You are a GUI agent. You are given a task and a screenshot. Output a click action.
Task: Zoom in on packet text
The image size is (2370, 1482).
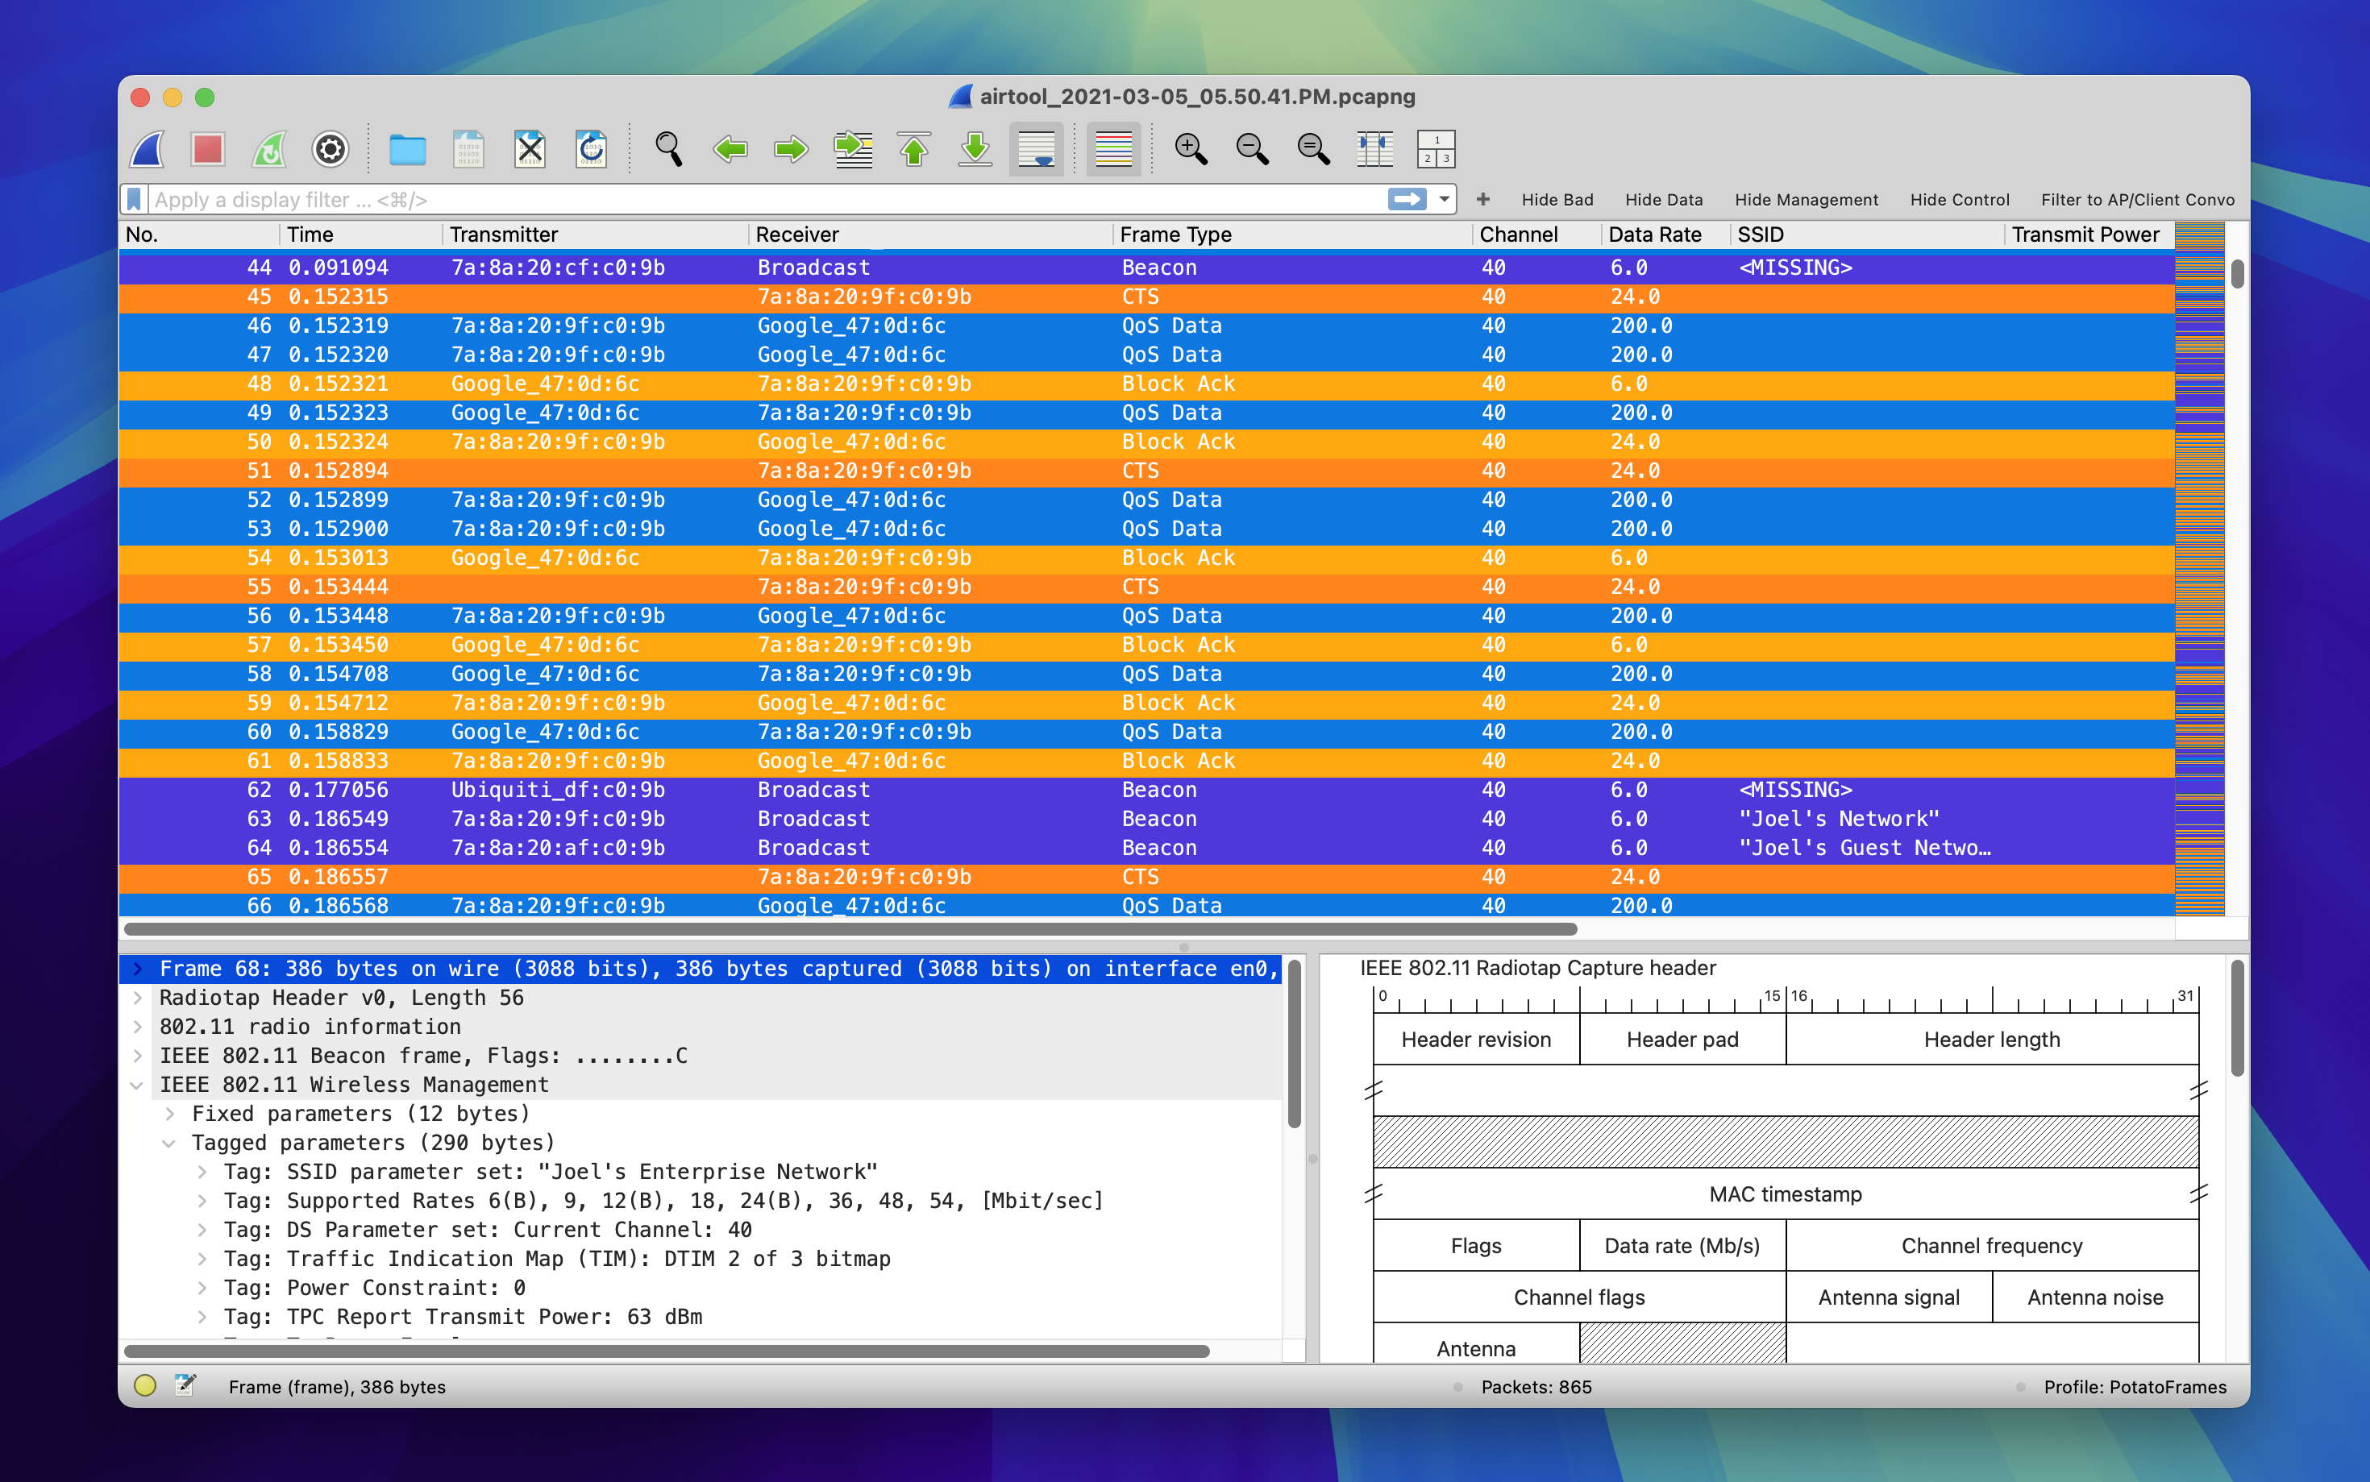[x=1191, y=150]
